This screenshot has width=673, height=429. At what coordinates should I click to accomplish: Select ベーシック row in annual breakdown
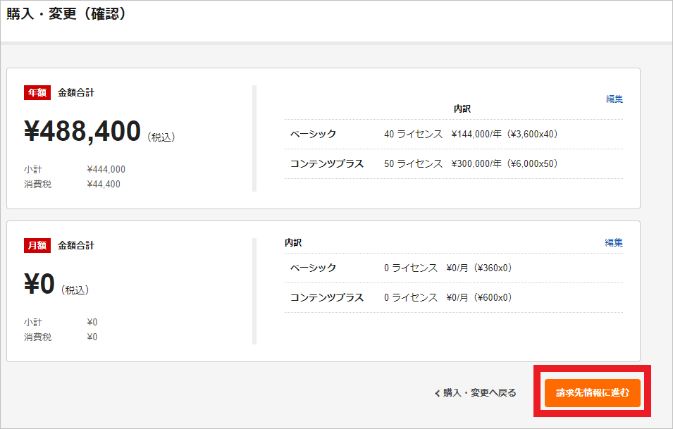(314, 134)
